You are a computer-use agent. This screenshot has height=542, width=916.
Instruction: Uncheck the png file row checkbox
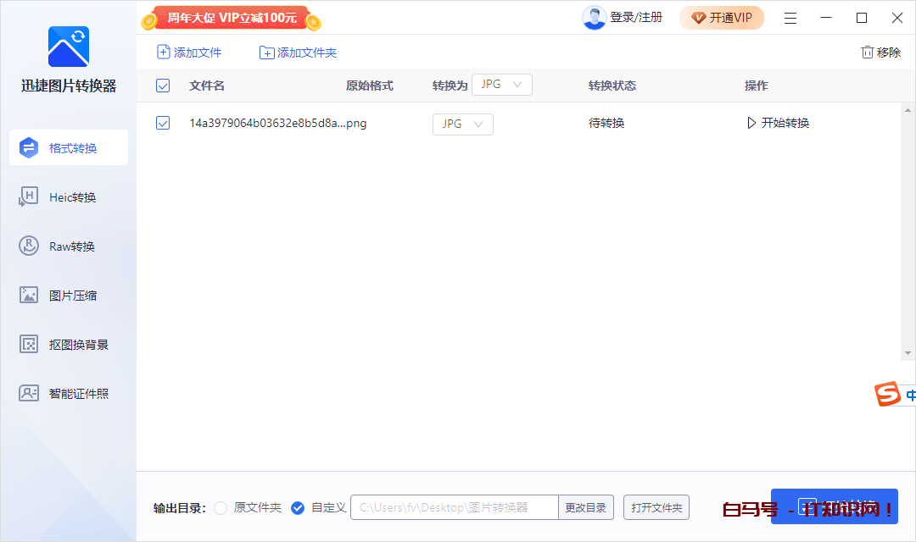(x=164, y=124)
